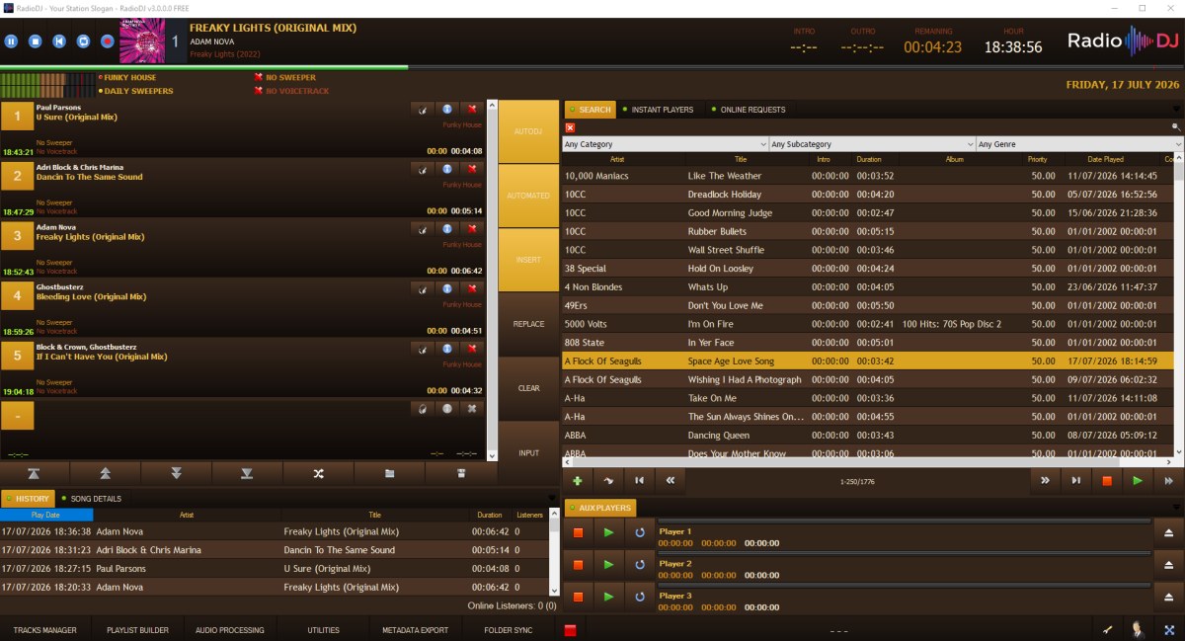Delete Paul Parsons track with red X
Image resolution: width=1185 pixels, height=641 pixels.
pos(472,110)
